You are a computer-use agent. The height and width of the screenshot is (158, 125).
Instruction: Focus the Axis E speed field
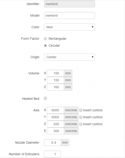coord(55,131)
